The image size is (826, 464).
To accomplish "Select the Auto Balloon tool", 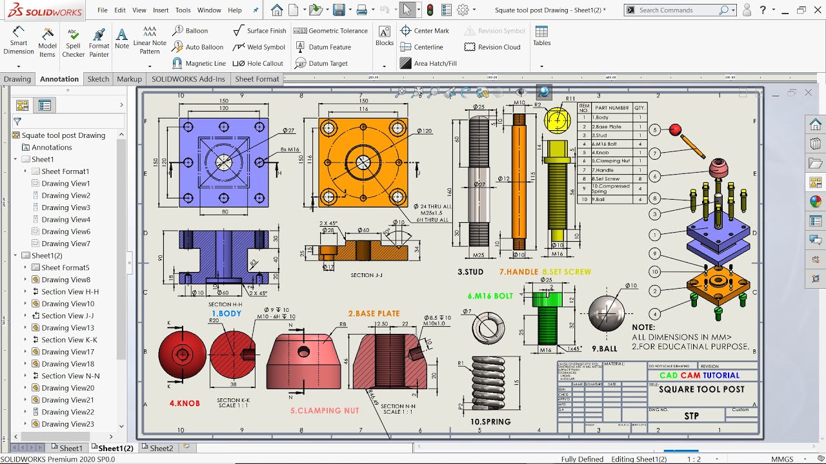I will click(x=198, y=47).
